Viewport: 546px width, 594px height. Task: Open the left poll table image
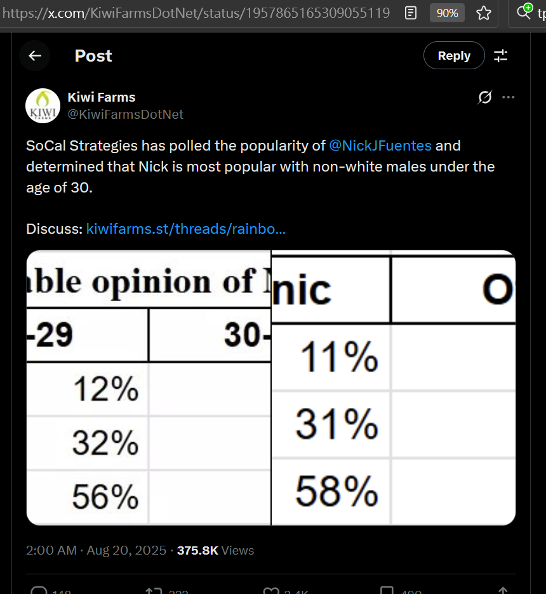point(149,388)
